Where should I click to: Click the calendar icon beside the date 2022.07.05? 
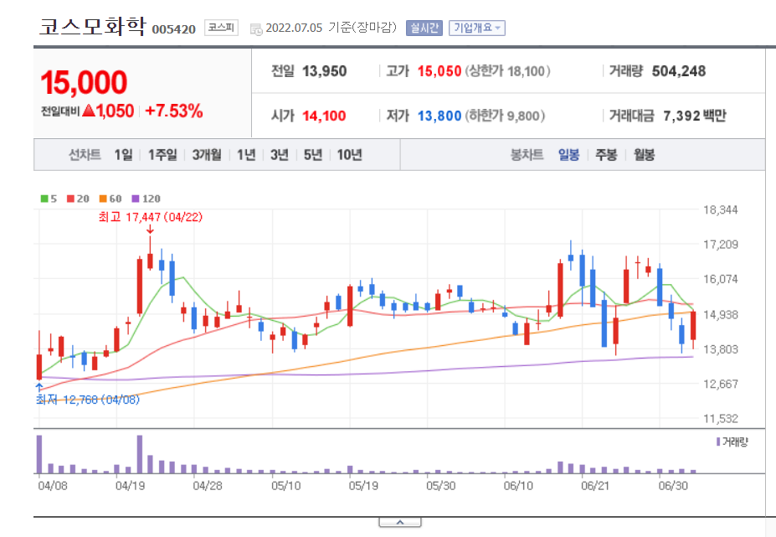tap(256, 28)
